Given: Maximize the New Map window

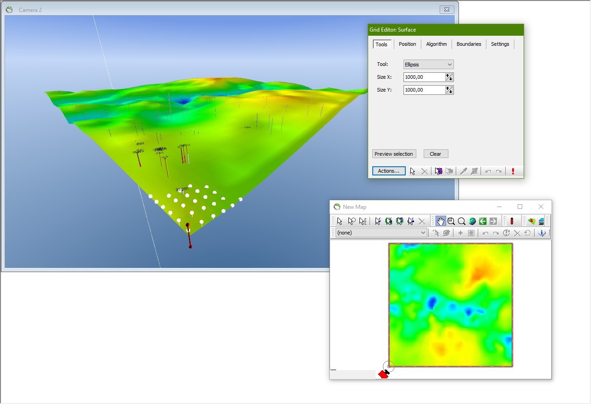Looking at the screenshot, I should tap(520, 207).
